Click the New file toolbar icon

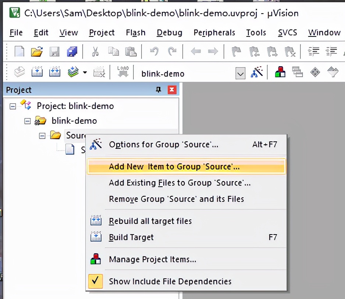(19, 51)
